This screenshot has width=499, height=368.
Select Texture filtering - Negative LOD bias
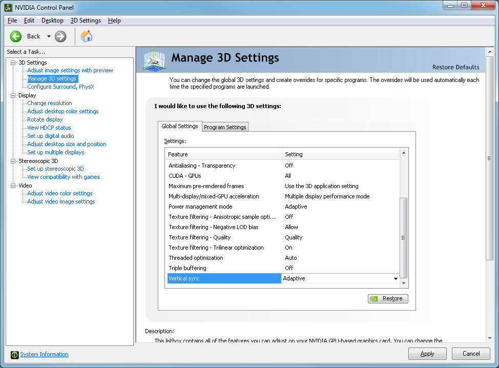click(283, 227)
